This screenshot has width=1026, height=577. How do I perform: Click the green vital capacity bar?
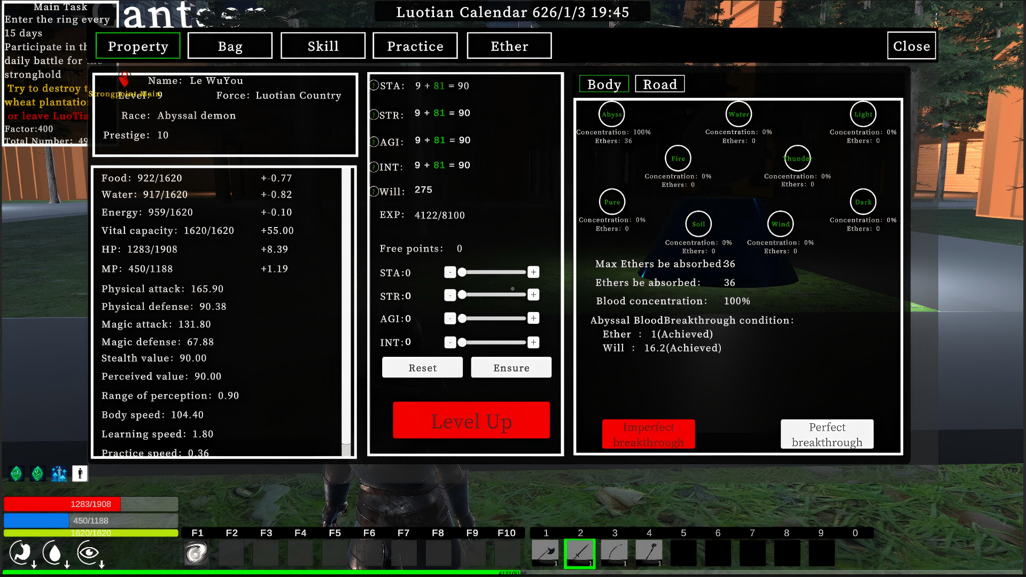pyautogui.click(x=91, y=533)
